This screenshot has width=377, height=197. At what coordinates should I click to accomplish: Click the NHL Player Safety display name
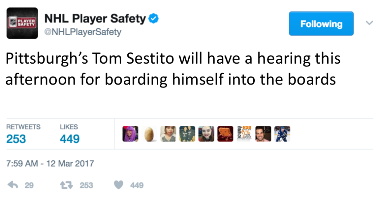tap(95, 18)
